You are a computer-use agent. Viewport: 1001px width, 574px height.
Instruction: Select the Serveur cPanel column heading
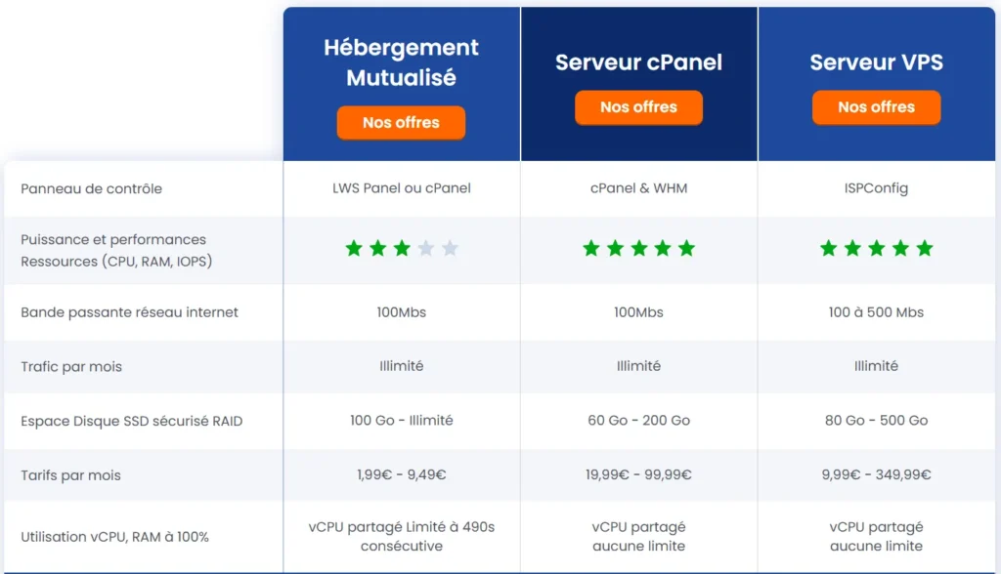(638, 62)
